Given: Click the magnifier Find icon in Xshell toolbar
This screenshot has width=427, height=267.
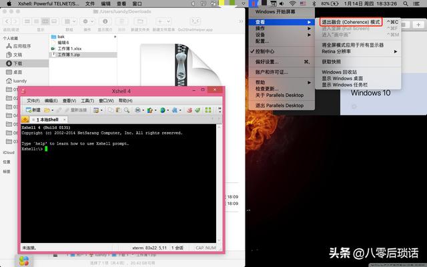Looking at the screenshot, I should 127,110.
